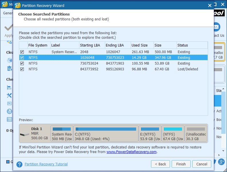
Task: Click the wrench and screwdriver icon in sidebar
Action: [x=9, y=95]
